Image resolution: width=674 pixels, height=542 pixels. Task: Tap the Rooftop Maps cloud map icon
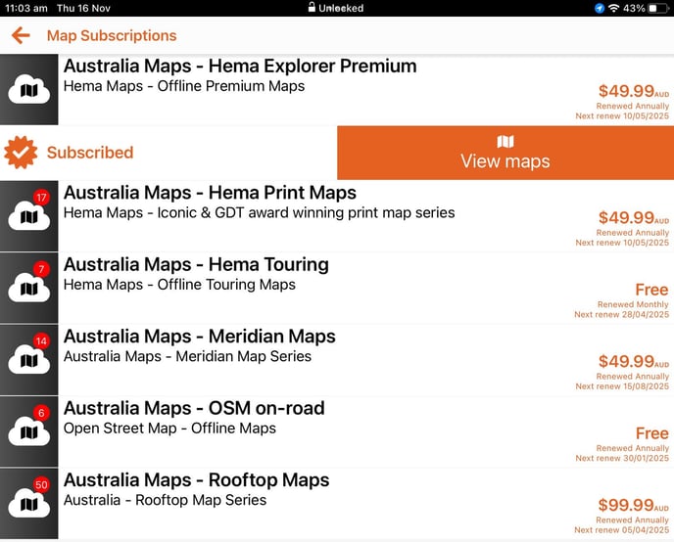coord(28,504)
